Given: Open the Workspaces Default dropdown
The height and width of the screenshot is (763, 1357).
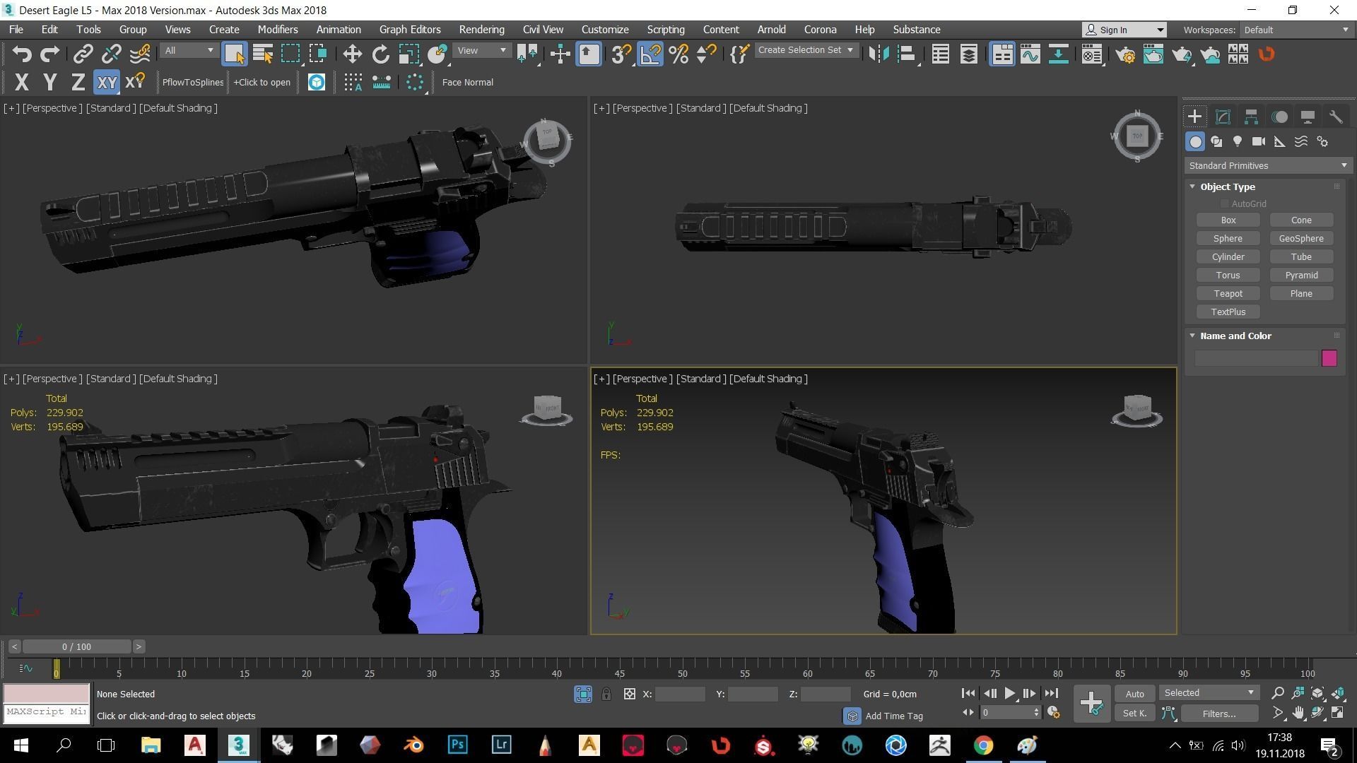Looking at the screenshot, I should pyautogui.click(x=1296, y=30).
